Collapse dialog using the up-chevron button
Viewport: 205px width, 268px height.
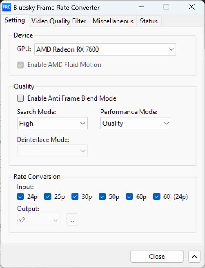coord(194,256)
